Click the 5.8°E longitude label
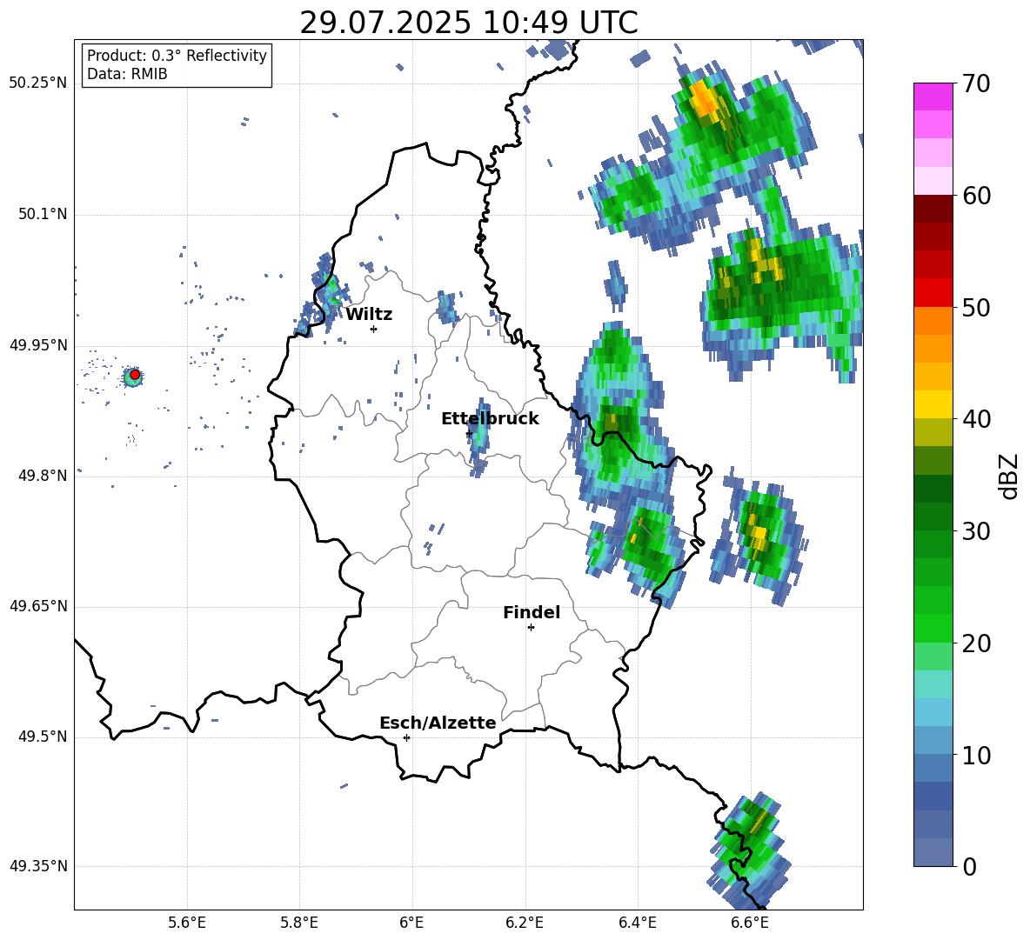Screen dimensions: 1030x940 (x=299, y=923)
